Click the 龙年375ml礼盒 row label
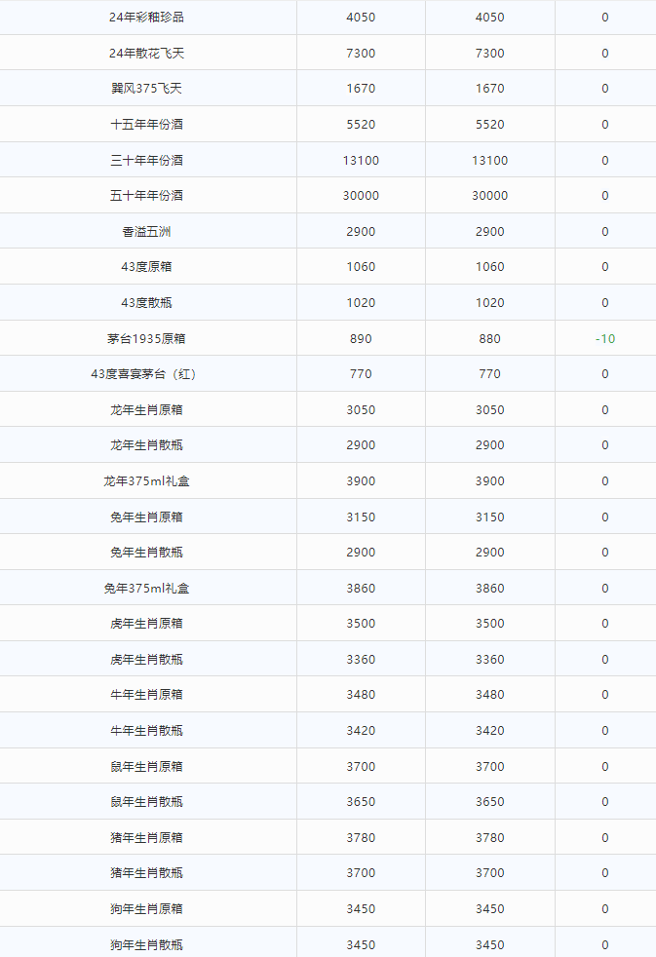Viewport: 656px width, 957px height. (146, 481)
